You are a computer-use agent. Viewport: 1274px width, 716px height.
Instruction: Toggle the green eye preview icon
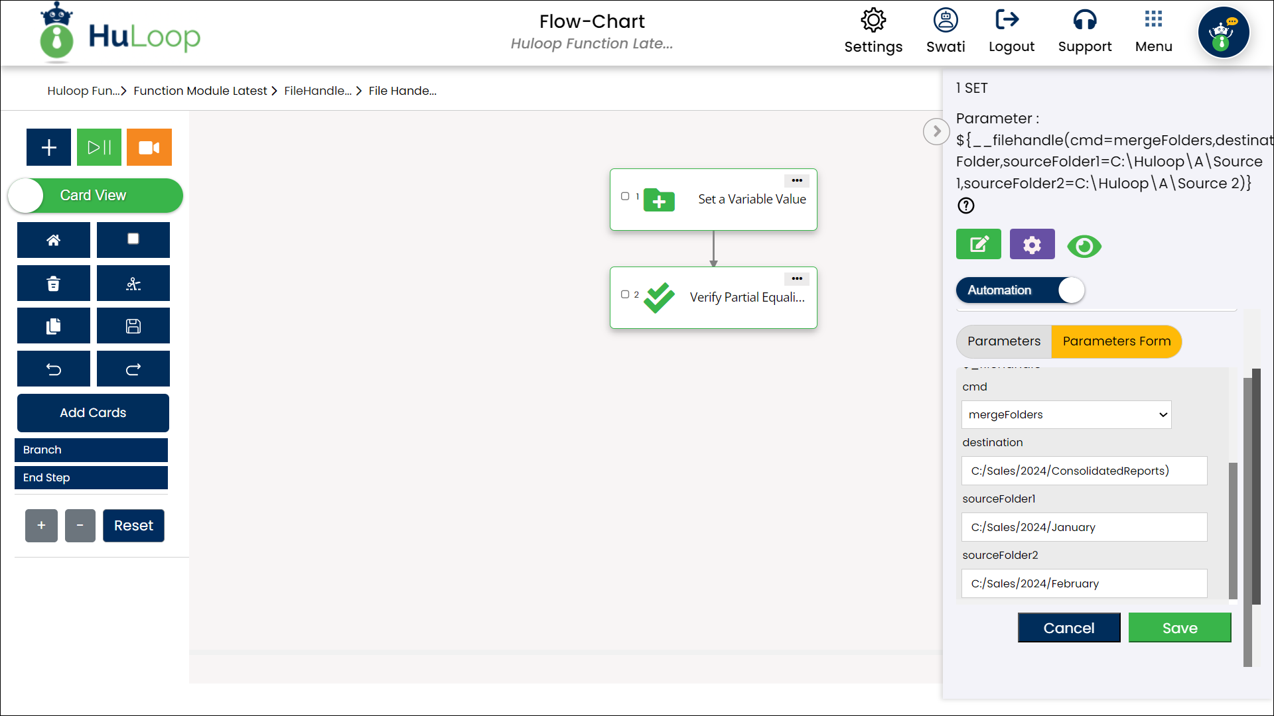pyautogui.click(x=1084, y=247)
